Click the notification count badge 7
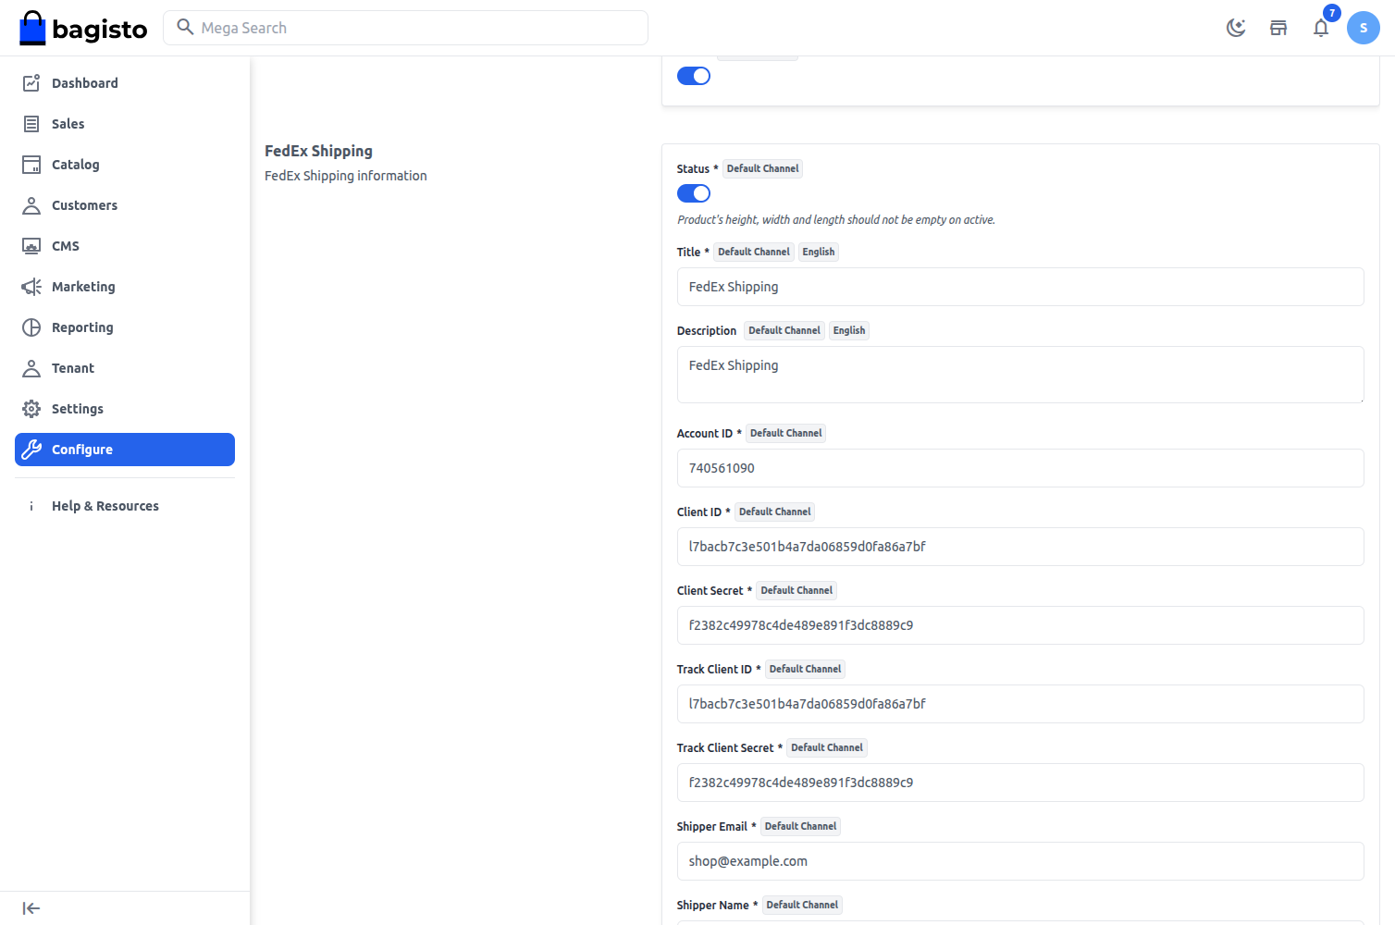 coord(1332,13)
